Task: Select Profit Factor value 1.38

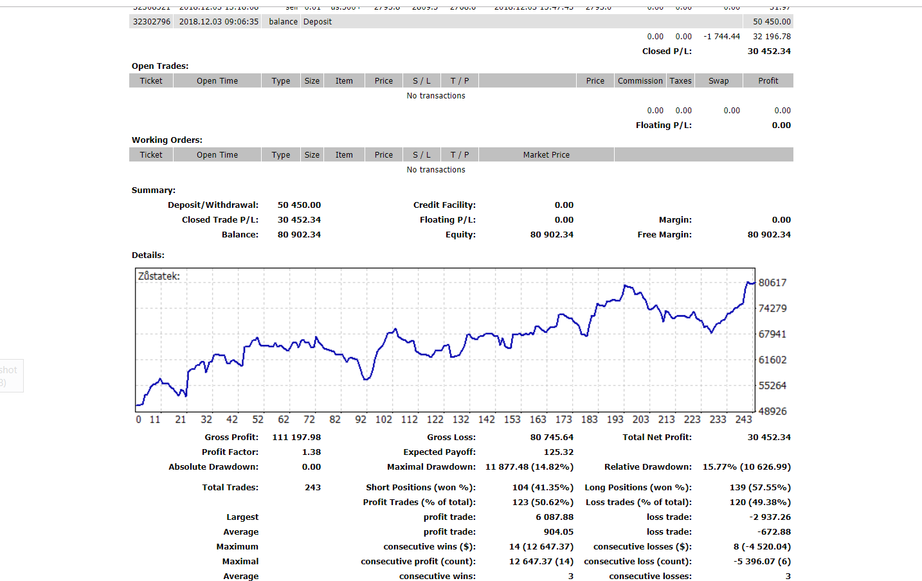Action: click(x=311, y=452)
